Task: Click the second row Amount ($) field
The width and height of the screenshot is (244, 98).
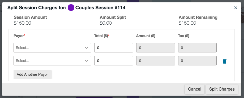Action: point(156,61)
